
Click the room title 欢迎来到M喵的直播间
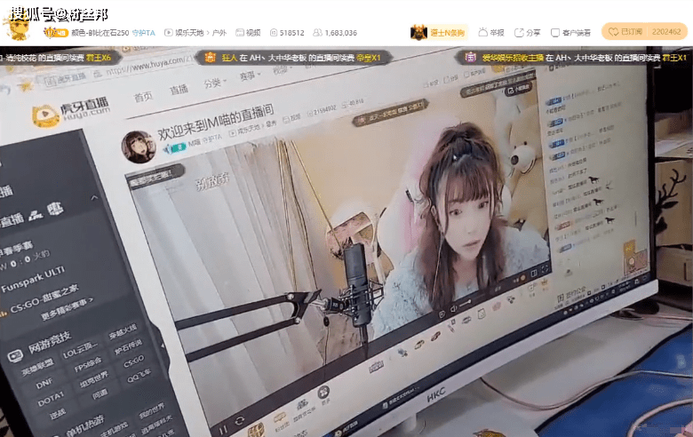pos(216,120)
